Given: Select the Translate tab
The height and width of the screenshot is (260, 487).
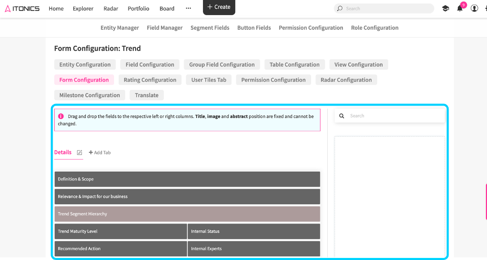Looking at the screenshot, I should tap(147, 95).
